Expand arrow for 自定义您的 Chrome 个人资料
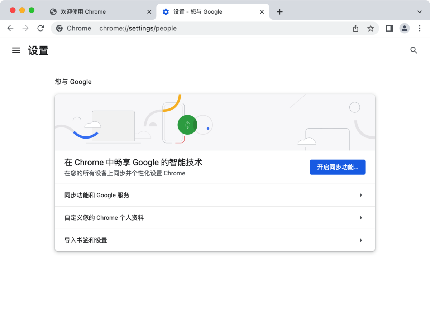 click(x=361, y=218)
